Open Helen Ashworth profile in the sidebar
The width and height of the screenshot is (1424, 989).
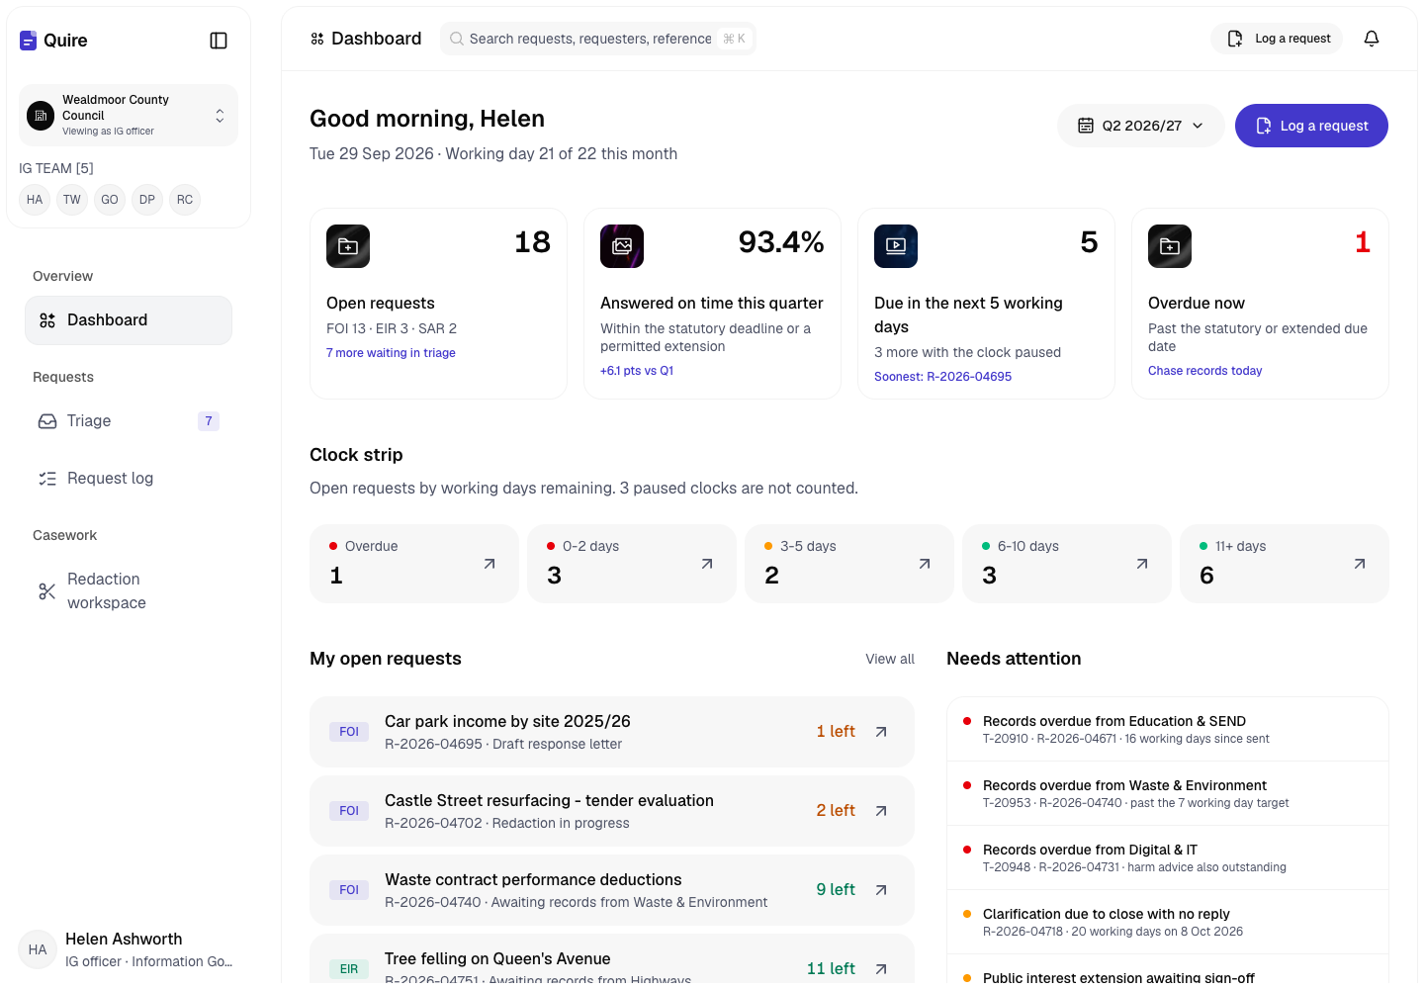(129, 949)
